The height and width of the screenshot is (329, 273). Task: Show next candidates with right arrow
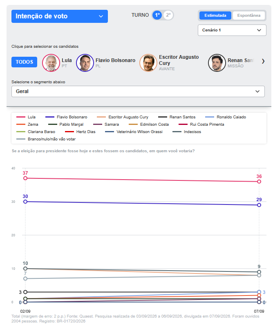pos(263,61)
